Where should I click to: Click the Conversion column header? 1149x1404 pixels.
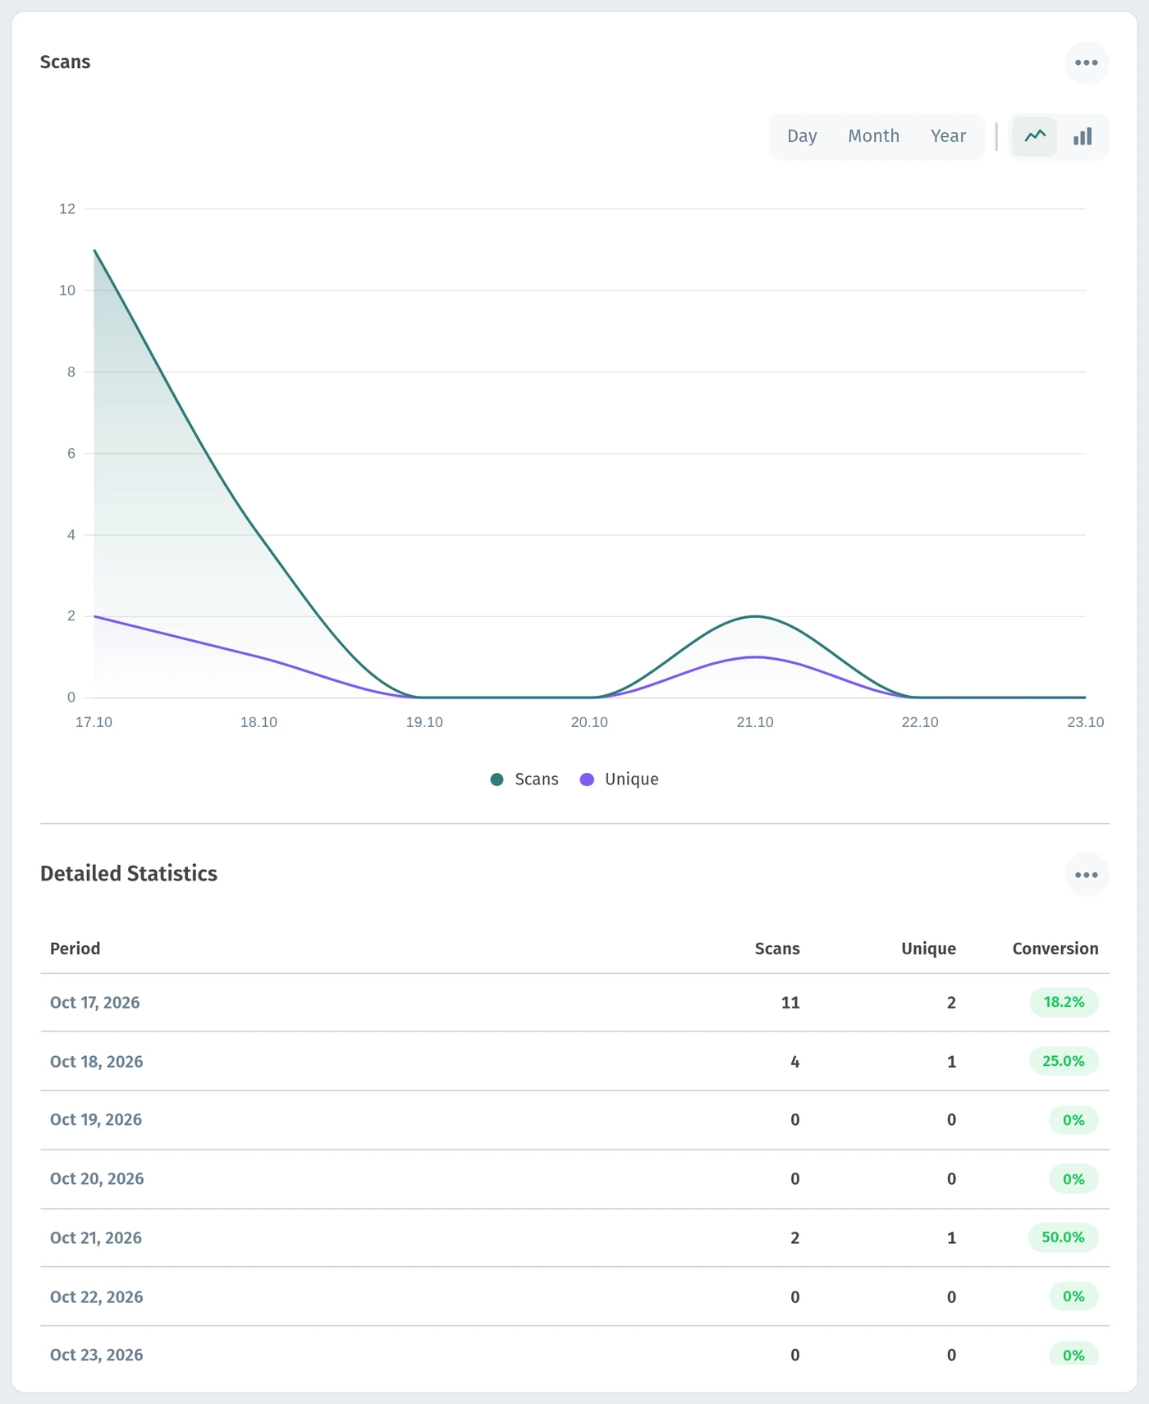tap(1055, 949)
